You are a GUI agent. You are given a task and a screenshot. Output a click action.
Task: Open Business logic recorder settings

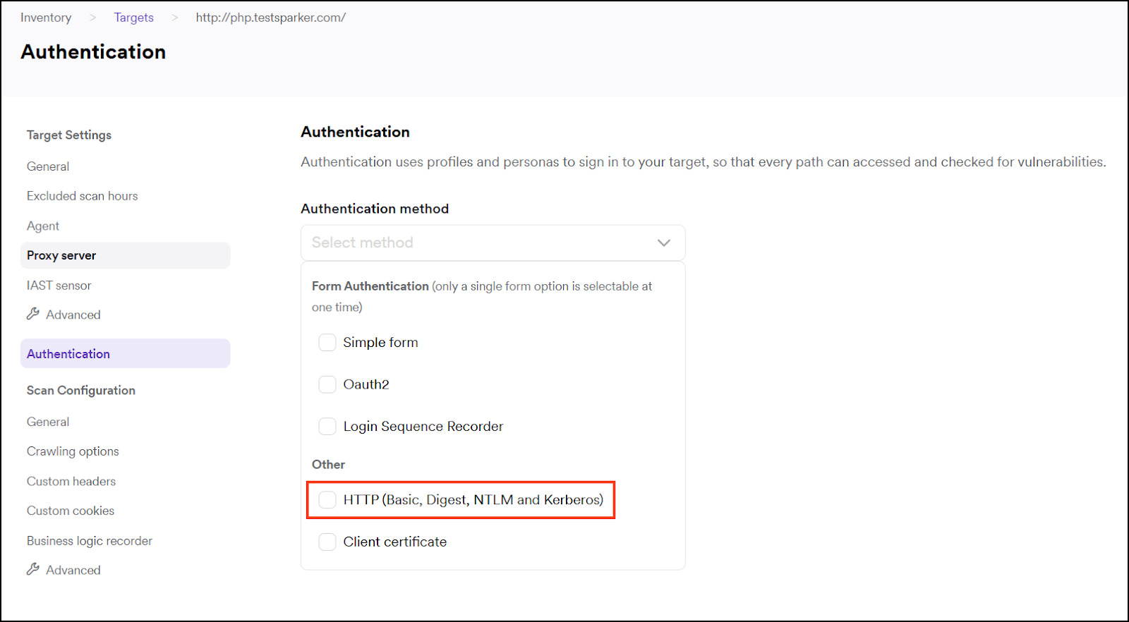click(89, 540)
